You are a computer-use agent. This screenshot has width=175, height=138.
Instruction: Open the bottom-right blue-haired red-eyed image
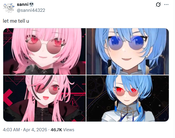[x=127, y=98]
